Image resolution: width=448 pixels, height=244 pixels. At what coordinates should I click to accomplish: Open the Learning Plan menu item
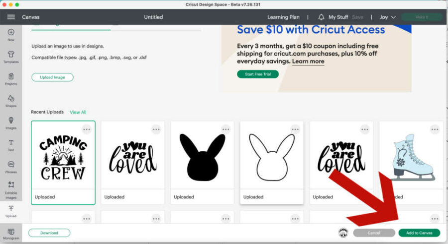click(x=283, y=17)
